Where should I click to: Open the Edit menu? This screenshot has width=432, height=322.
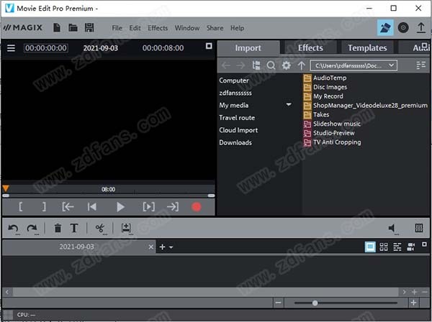tap(135, 28)
